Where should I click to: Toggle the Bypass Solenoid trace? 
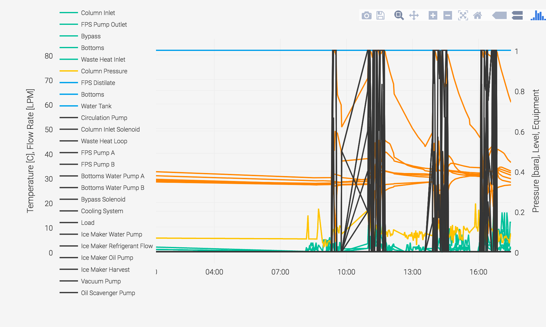tap(103, 199)
